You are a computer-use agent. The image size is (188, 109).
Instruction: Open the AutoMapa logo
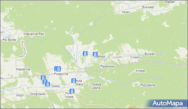coord(167,103)
